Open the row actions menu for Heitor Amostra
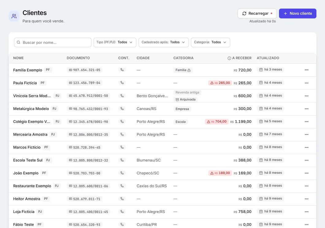 [307, 199]
